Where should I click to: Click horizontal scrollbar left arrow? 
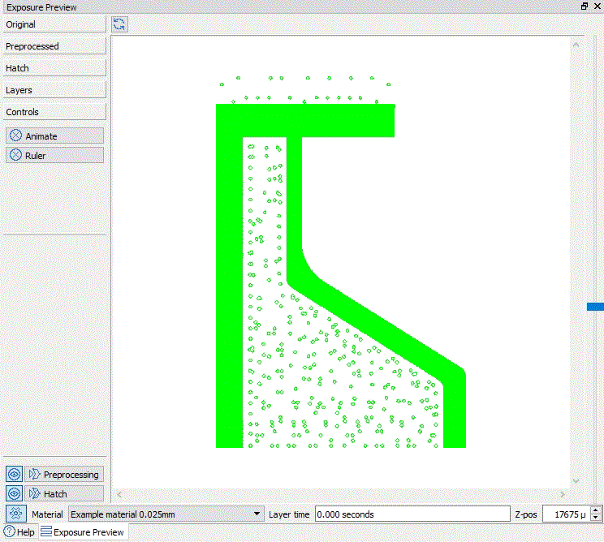click(119, 494)
